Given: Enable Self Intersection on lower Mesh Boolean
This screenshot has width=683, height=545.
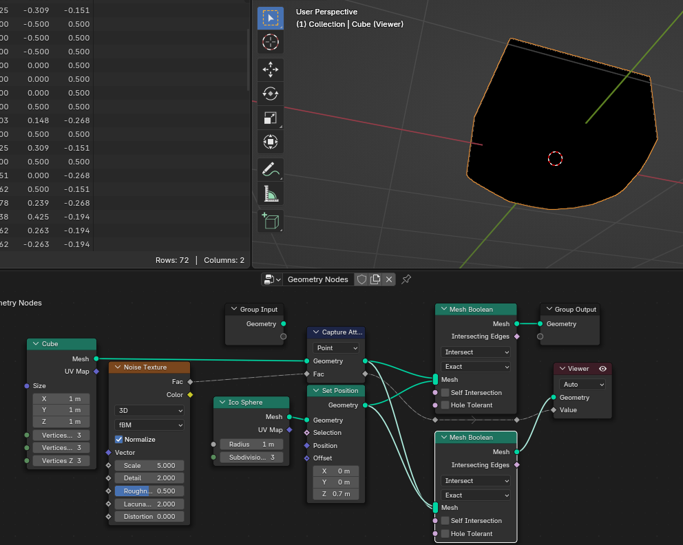Looking at the screenshot, I should click(x=445, y=521).
